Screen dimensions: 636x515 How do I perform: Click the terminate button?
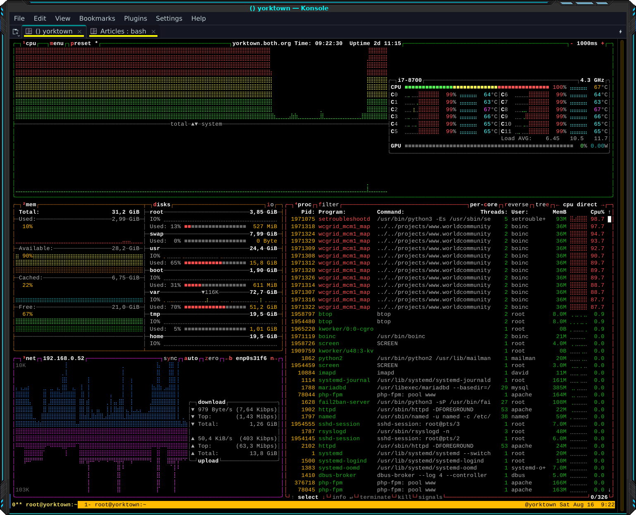[375, 497]
